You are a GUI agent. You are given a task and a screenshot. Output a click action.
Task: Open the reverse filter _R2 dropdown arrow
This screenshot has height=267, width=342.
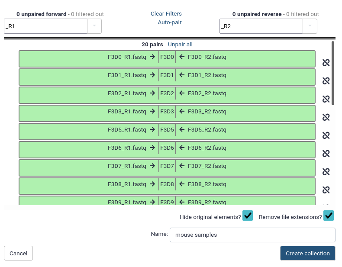point(310,26)
